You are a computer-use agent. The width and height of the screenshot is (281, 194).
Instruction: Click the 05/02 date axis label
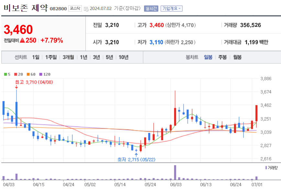(90, 185)
